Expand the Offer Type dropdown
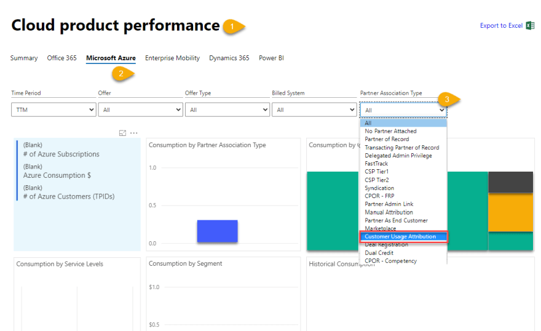Viewport: 541px width, 331px height. click(227, 110)
